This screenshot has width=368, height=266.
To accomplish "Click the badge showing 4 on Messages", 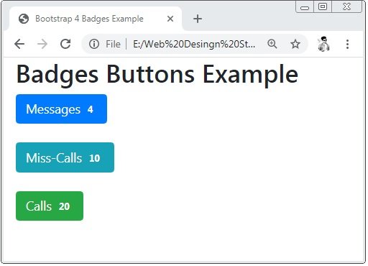I will (90, 109).
